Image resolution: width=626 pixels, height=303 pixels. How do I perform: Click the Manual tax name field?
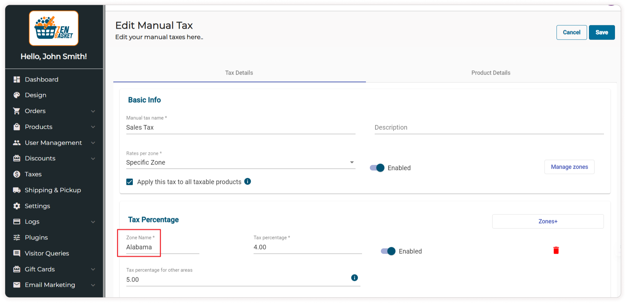[240, 127]
